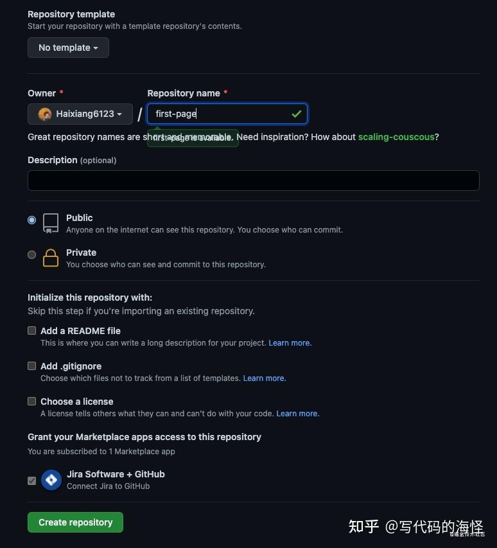Open the No template dropdown
This screenshot has width=497, height=548.
[x=68, y=47]
